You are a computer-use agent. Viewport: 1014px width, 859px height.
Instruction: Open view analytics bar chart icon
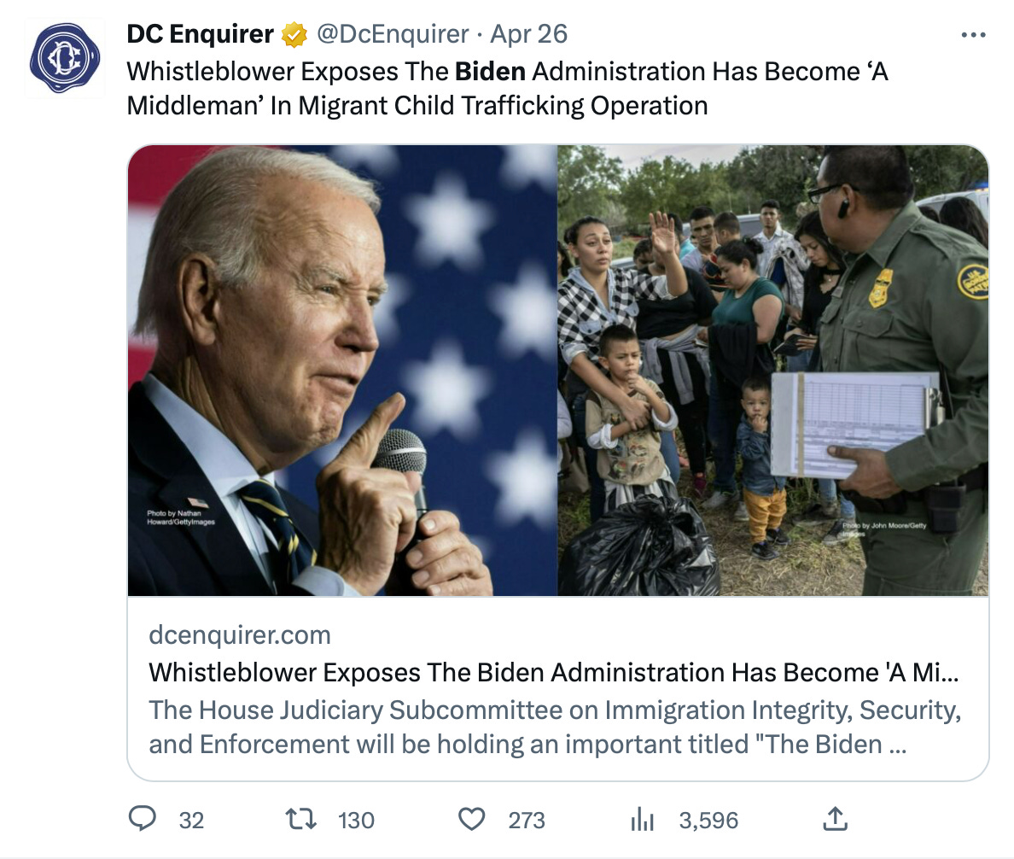coord(641,820)
